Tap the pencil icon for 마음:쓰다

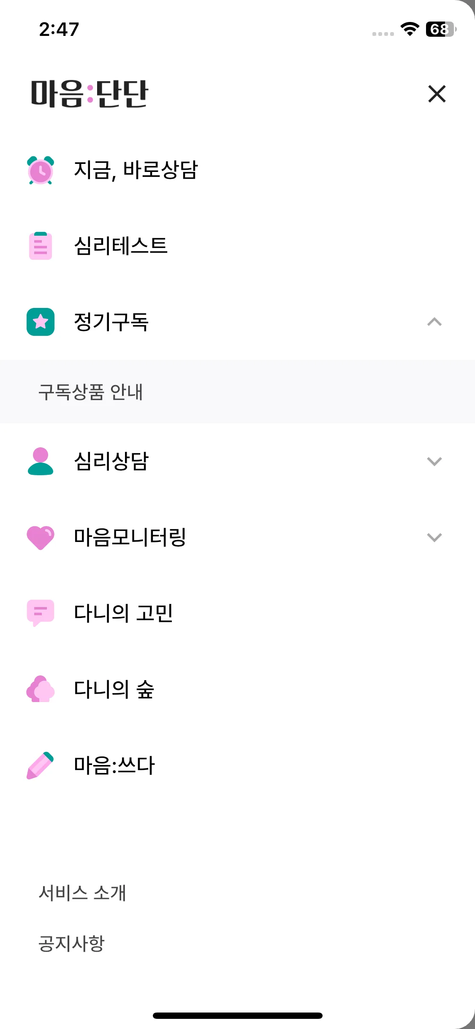(41, 765)
